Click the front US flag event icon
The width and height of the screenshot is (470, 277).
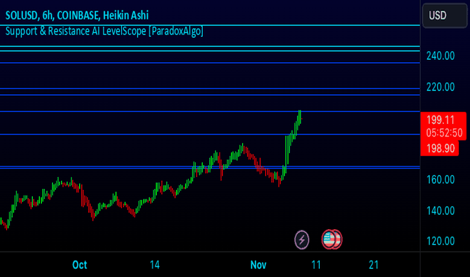click(x=329, y=240)
